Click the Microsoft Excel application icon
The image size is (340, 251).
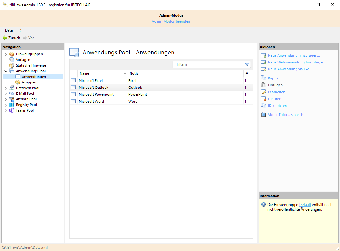[x=73, y=80]
